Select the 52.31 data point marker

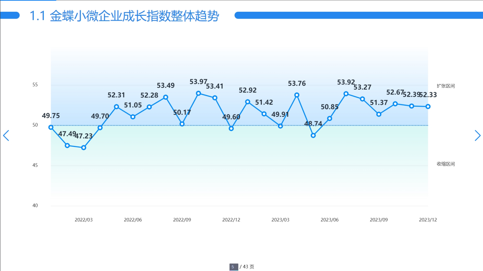click(x=117, y=107)
